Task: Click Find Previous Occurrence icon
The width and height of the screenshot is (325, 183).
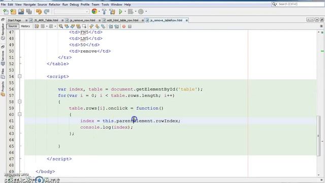Action: (x=67, y=26)
